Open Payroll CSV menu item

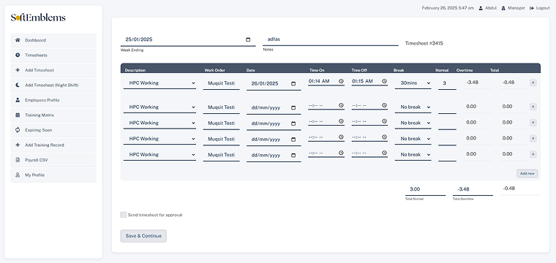[53, 160]
